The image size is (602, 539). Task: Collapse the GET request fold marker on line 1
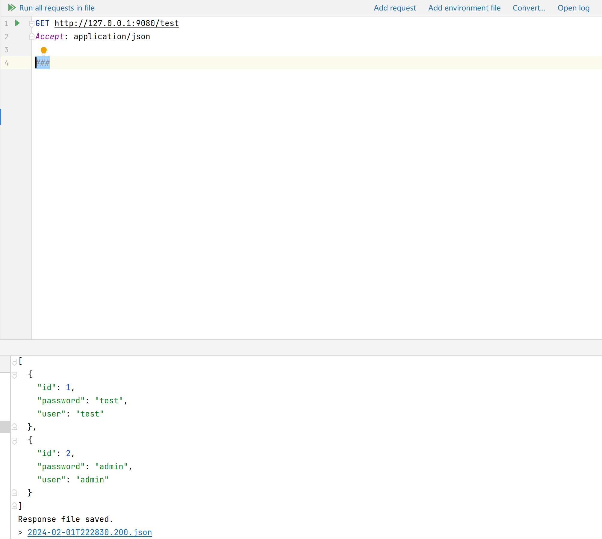click(x=31, y=24)
